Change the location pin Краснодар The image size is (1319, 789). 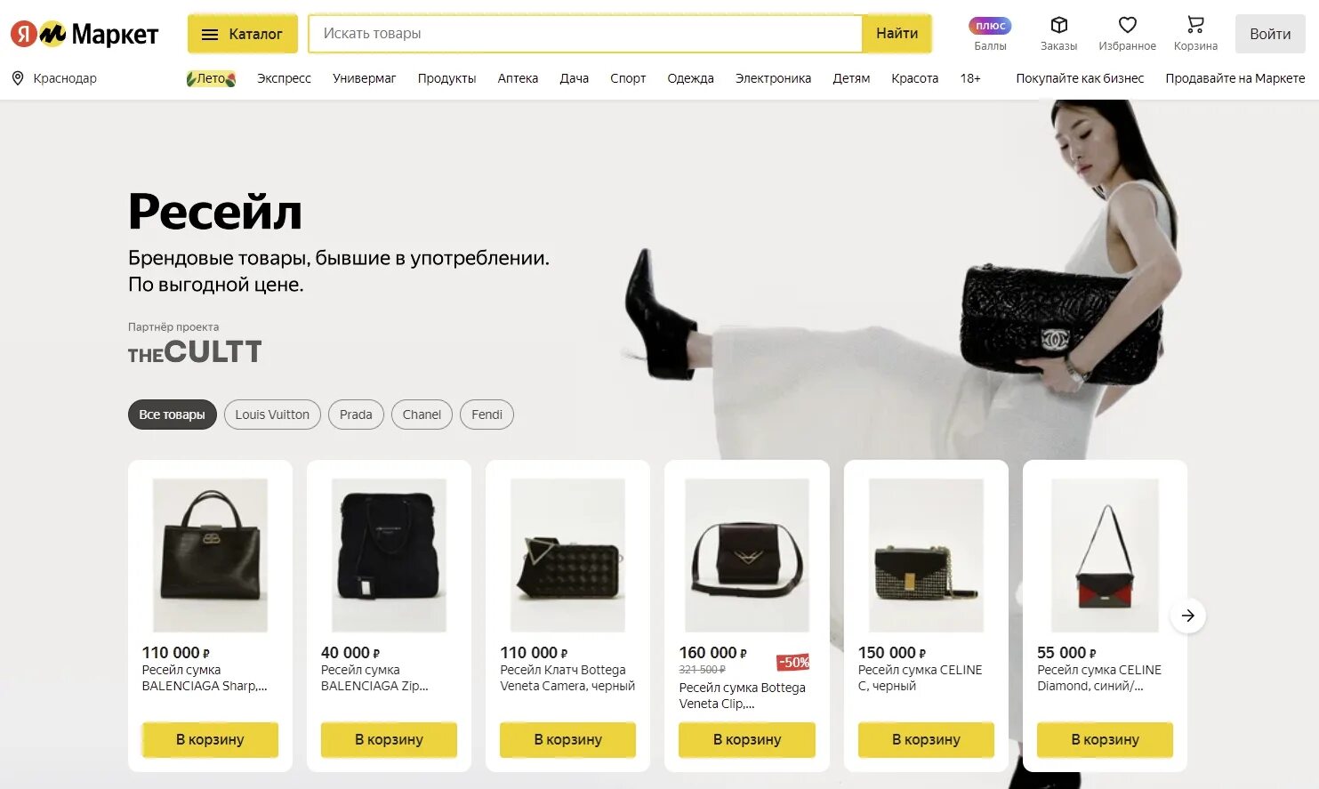pyautogui.click(x=54, y=78)
